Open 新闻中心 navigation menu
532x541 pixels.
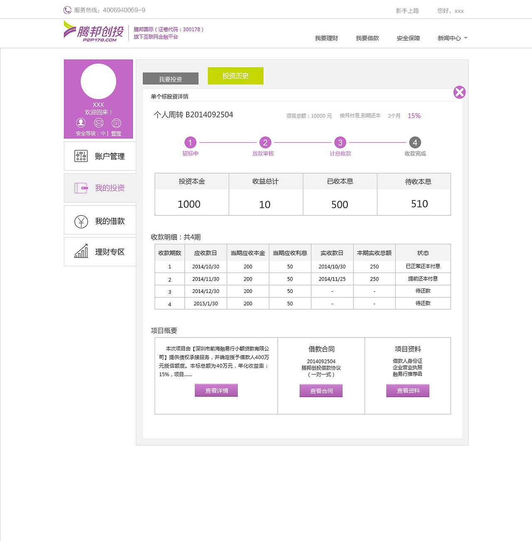click(x=449, y=38)
